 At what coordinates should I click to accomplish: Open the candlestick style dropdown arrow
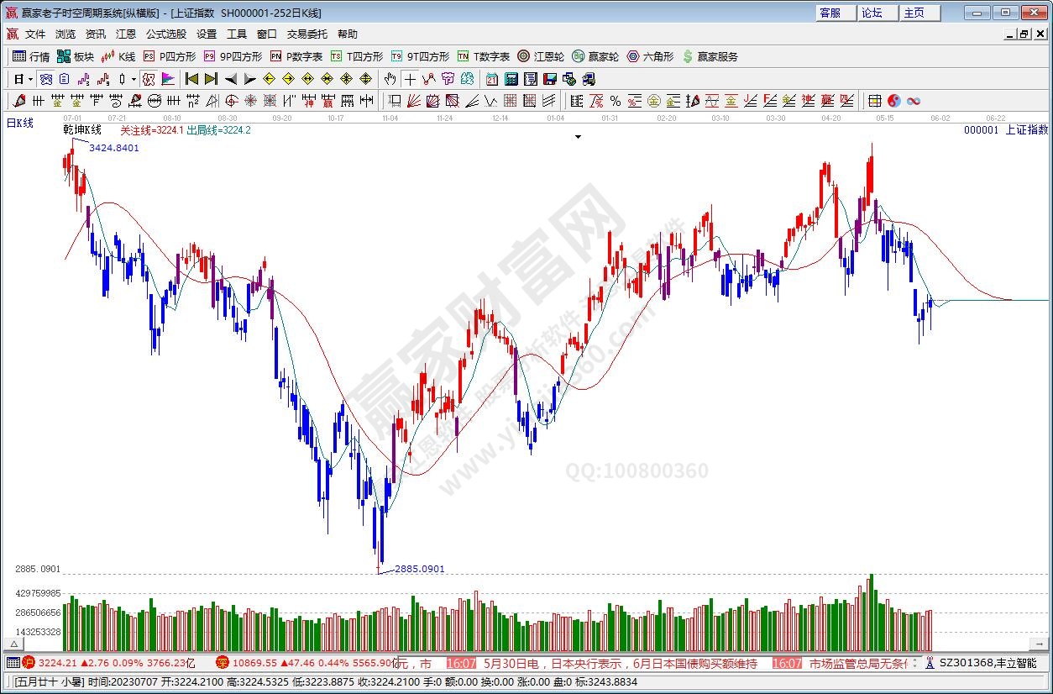pos(134,79)
